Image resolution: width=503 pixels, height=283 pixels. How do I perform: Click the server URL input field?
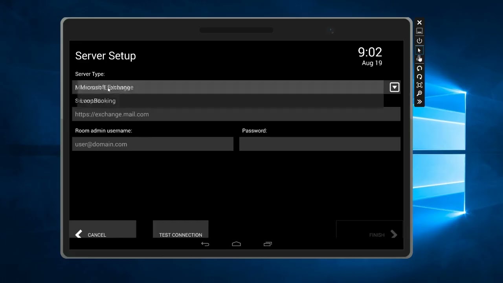point(236,114)
